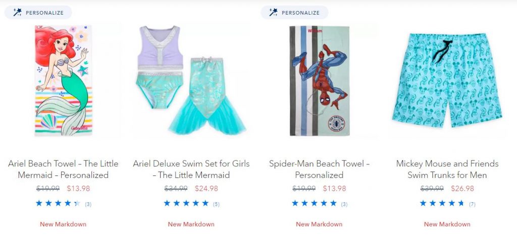
Task: Click the five-star rating of Ariel Swim Set
Action: [x=186, y=203]
